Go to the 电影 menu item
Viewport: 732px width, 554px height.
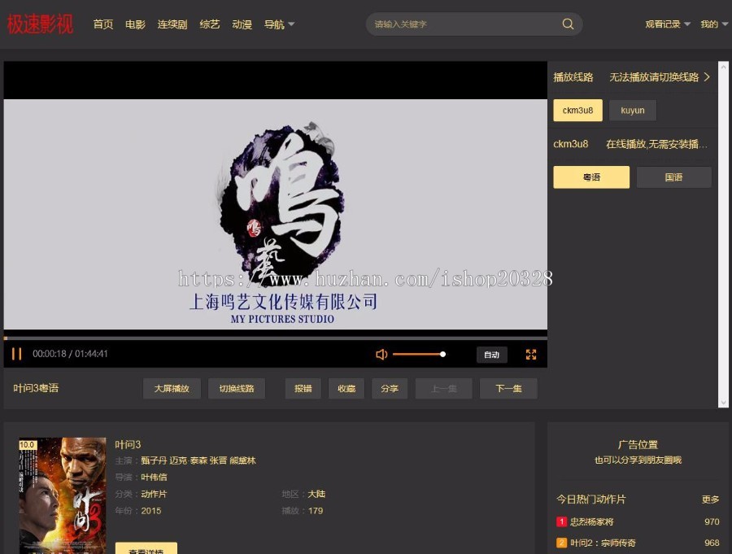point(135,24)
